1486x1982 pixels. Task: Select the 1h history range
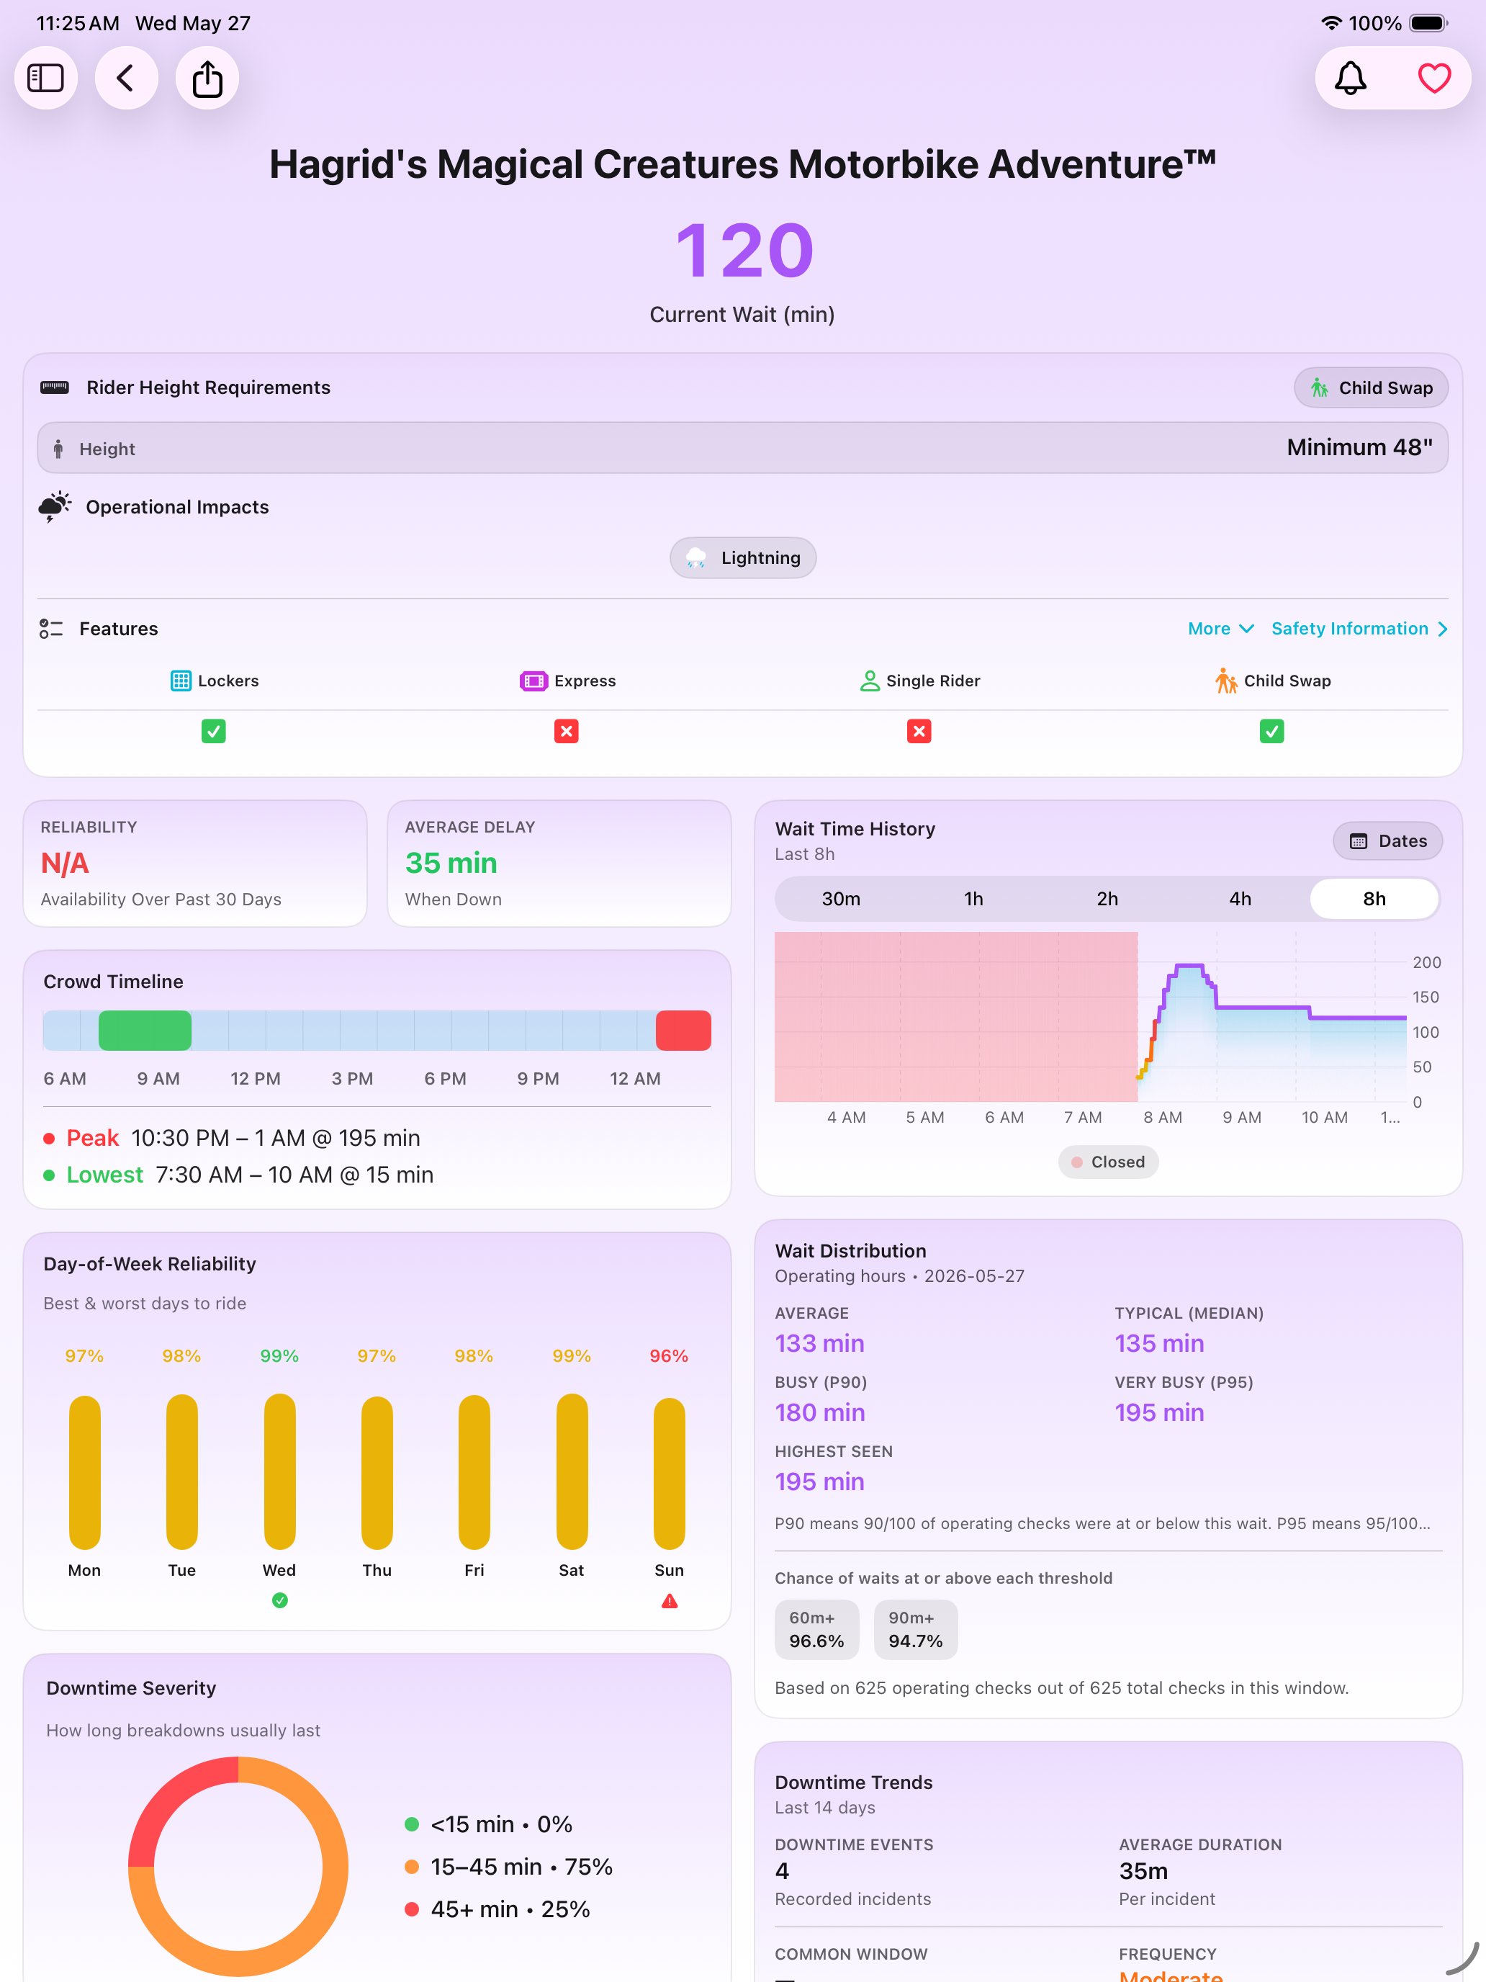[x=973, y=899]
